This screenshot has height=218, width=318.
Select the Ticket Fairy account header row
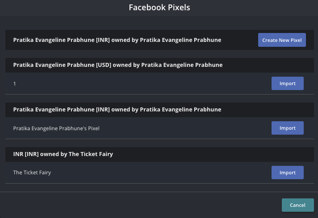tap(63, 154)
